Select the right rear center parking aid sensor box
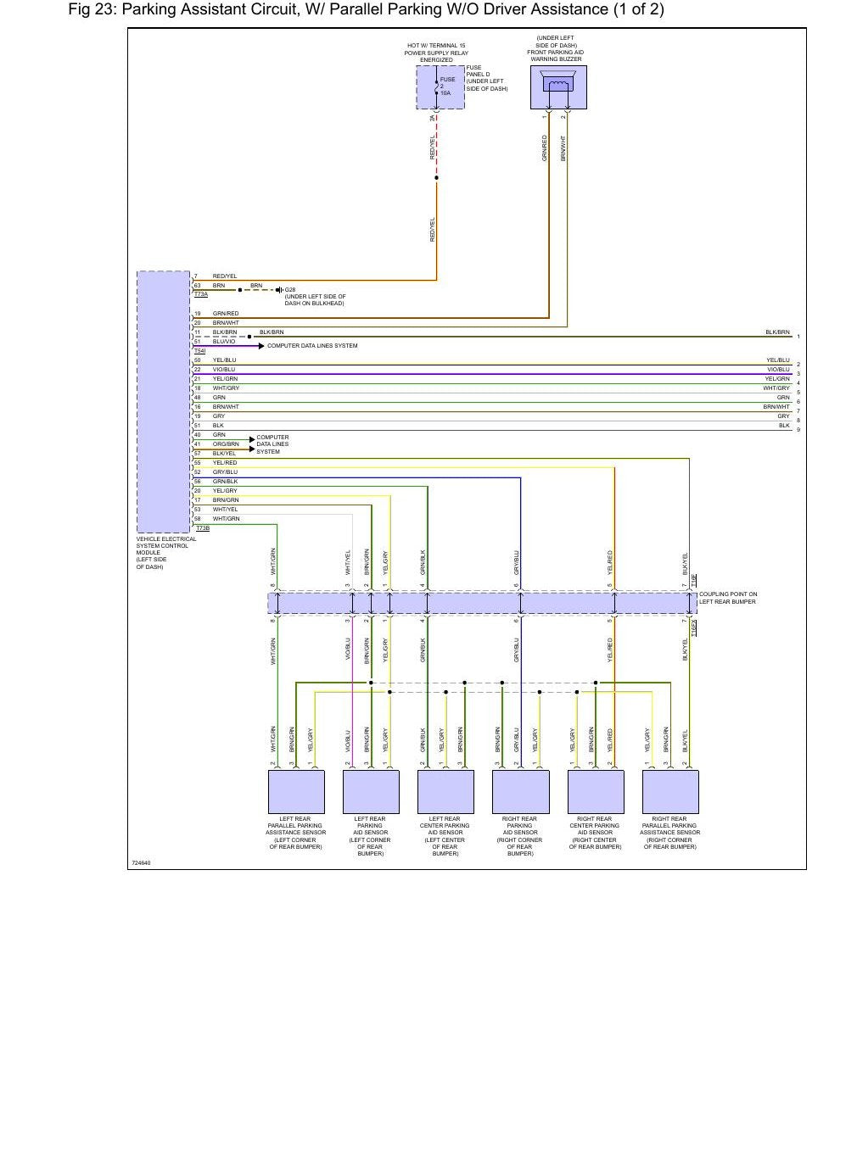Screen dimensions: 857x1160 tap(595, 792)
